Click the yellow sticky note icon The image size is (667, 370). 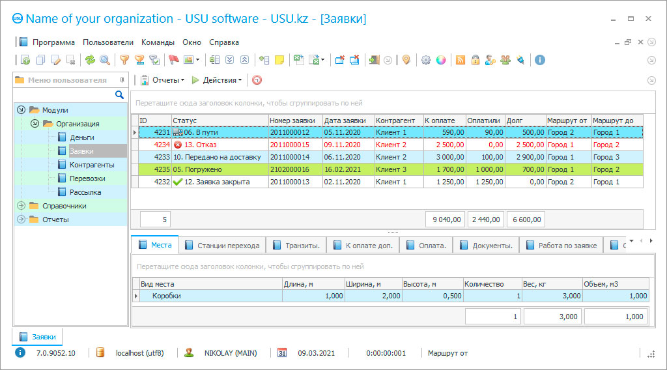click(x=279, y=60)
